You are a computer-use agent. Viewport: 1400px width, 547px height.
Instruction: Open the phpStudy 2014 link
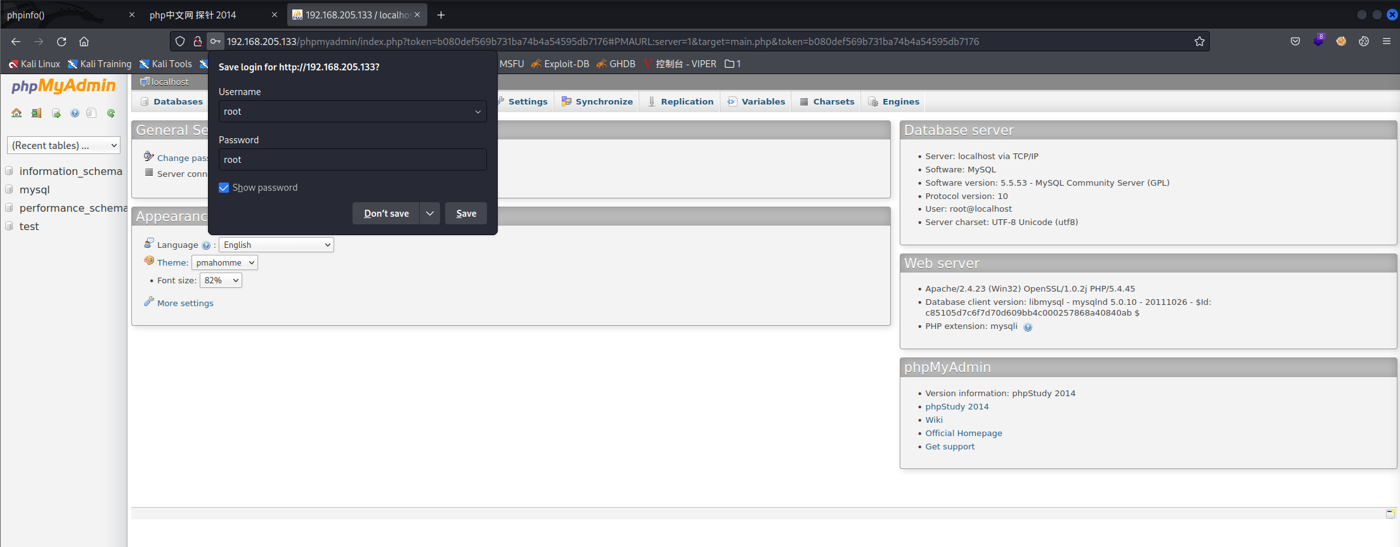click(957, 407)
